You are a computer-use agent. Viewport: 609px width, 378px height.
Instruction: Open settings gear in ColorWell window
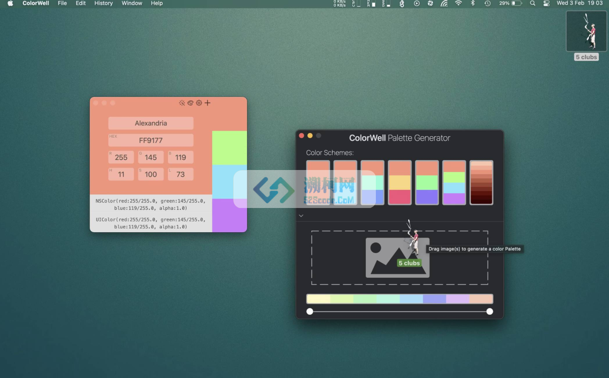tap(199, 103)
